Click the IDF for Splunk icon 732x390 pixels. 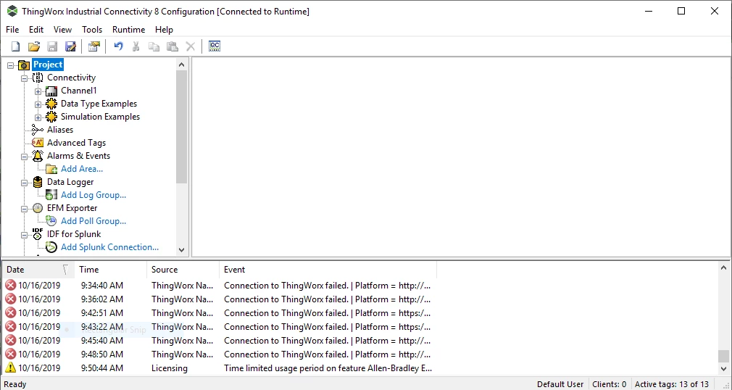(38, 234)
